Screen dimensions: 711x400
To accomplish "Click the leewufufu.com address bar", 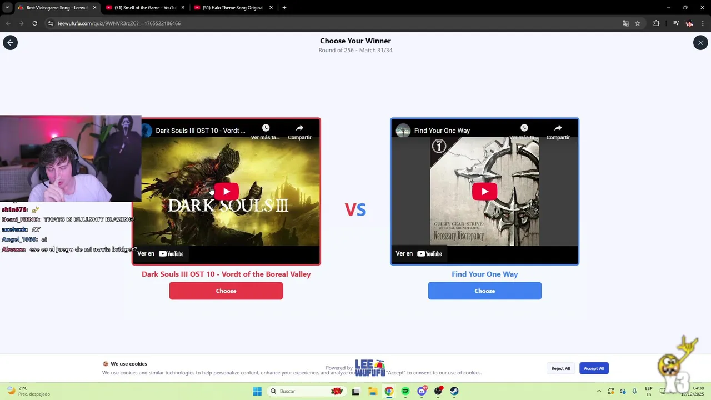I will (333, 23).
